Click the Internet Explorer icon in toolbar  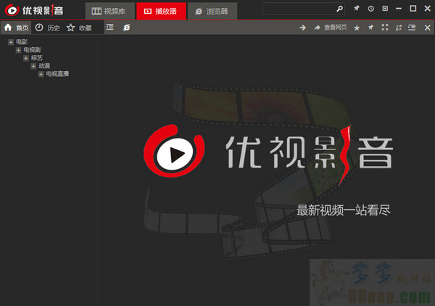(126, 28)
